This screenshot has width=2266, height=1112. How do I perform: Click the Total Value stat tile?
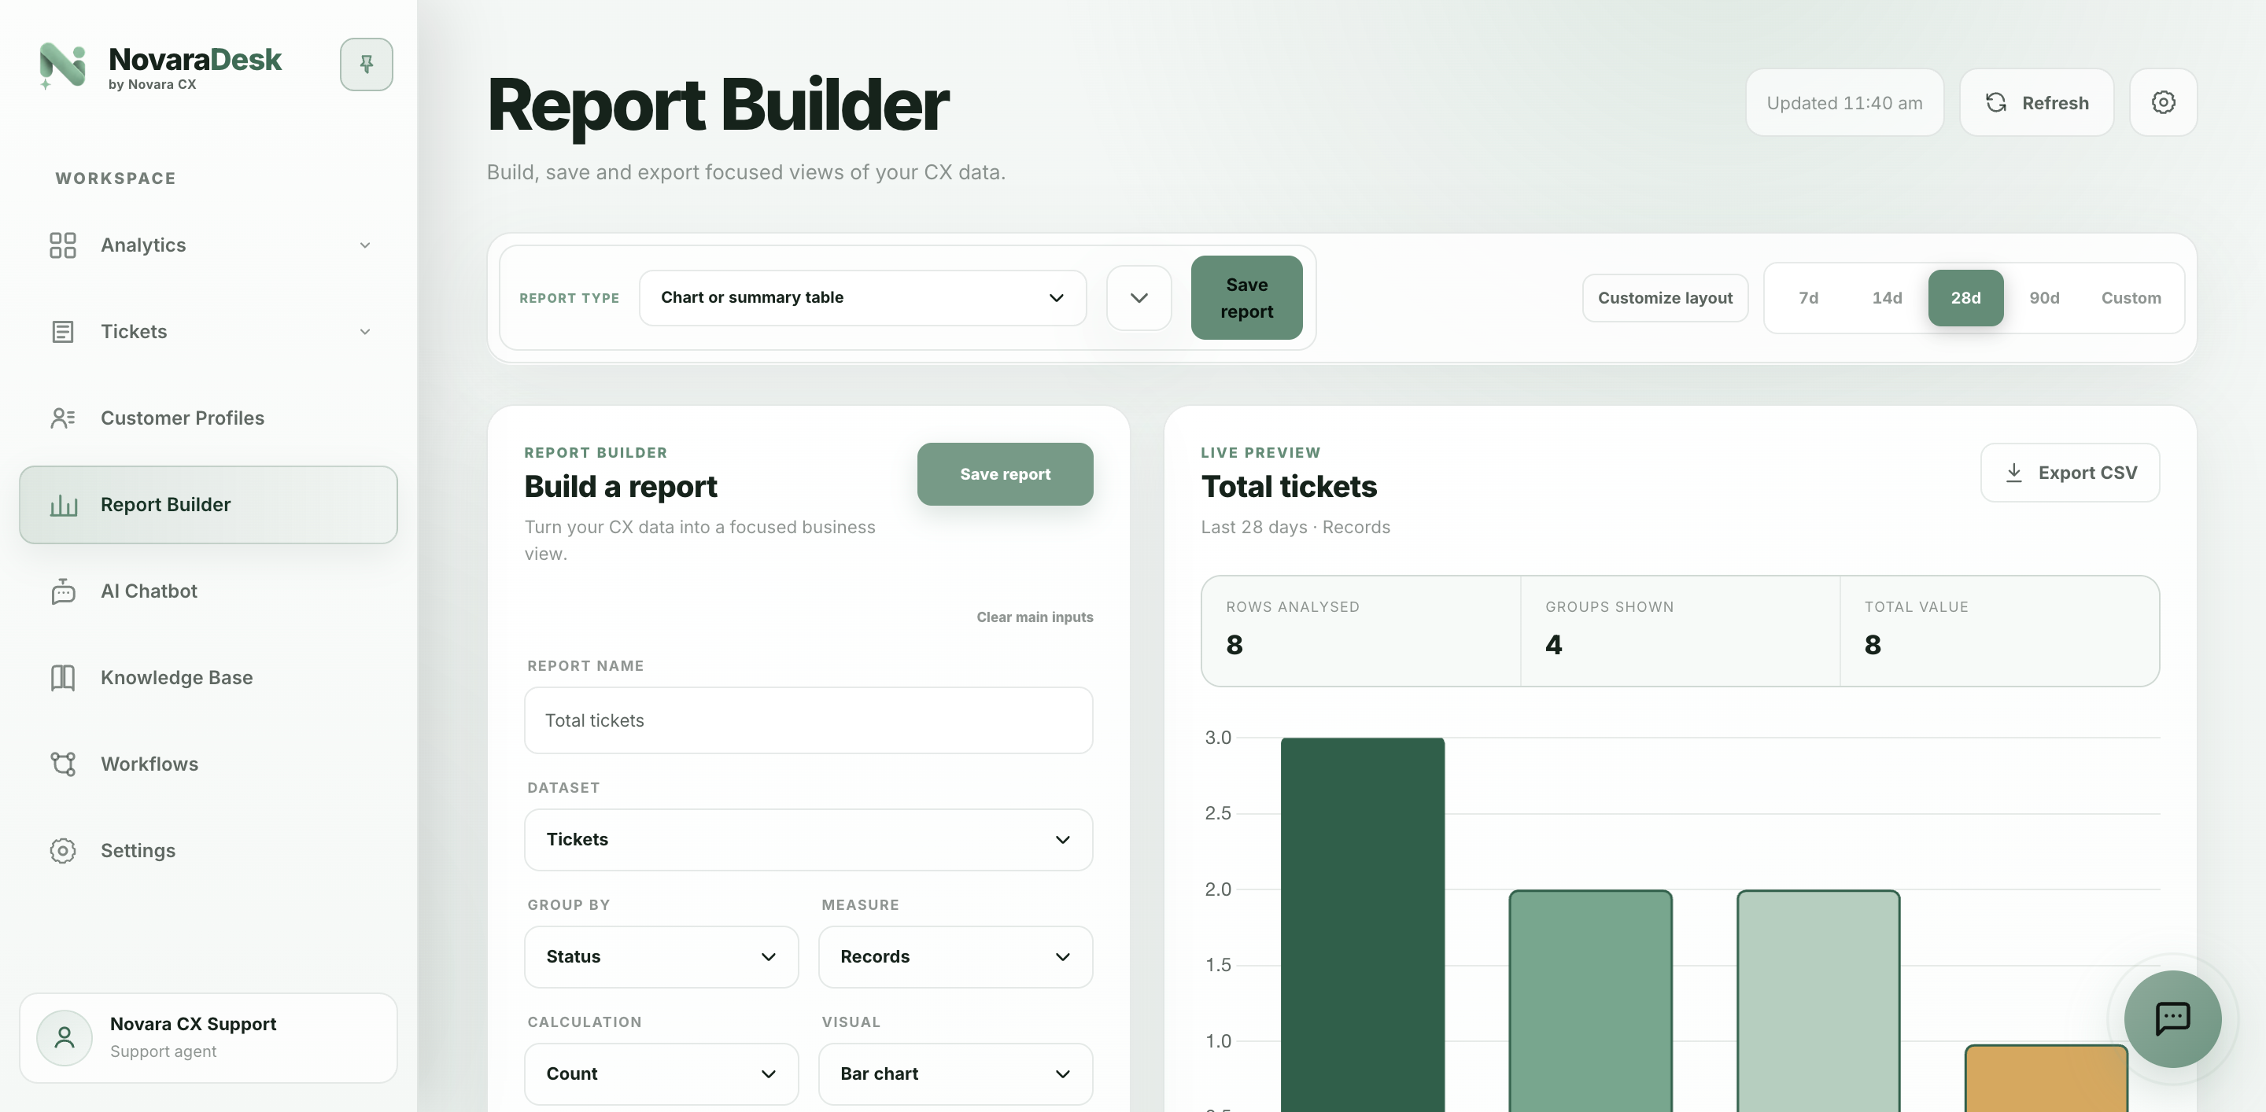click(1999, 630)
